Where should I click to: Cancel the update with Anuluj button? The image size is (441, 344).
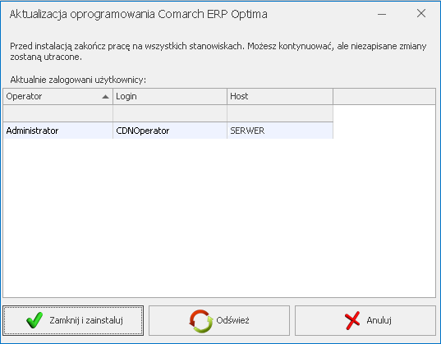coord(365,321)
